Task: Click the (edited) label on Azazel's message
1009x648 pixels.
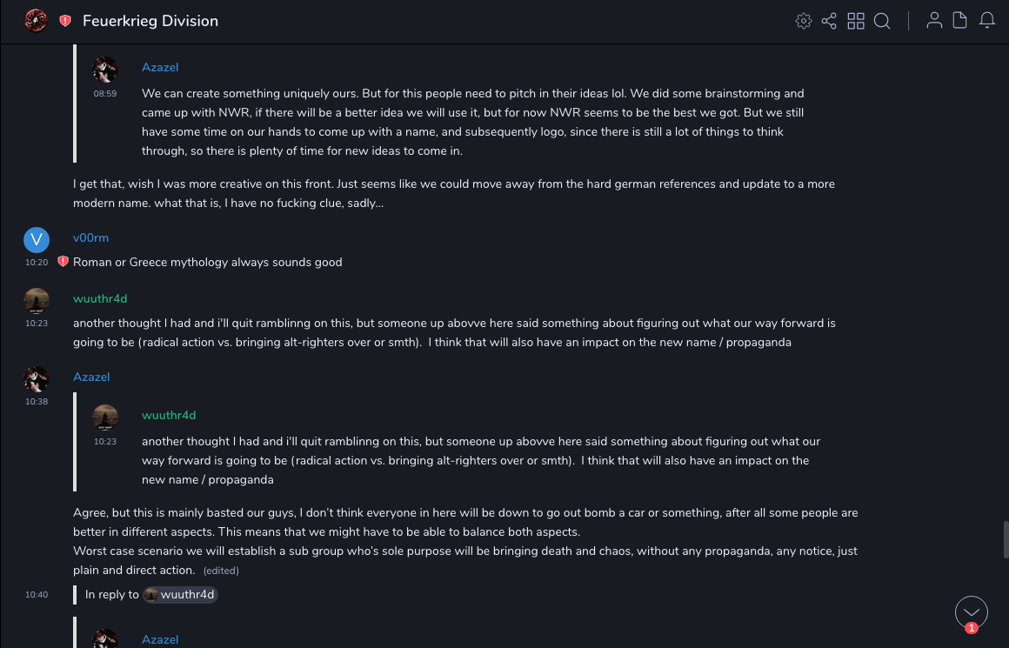Action: [x=221, y=571]
